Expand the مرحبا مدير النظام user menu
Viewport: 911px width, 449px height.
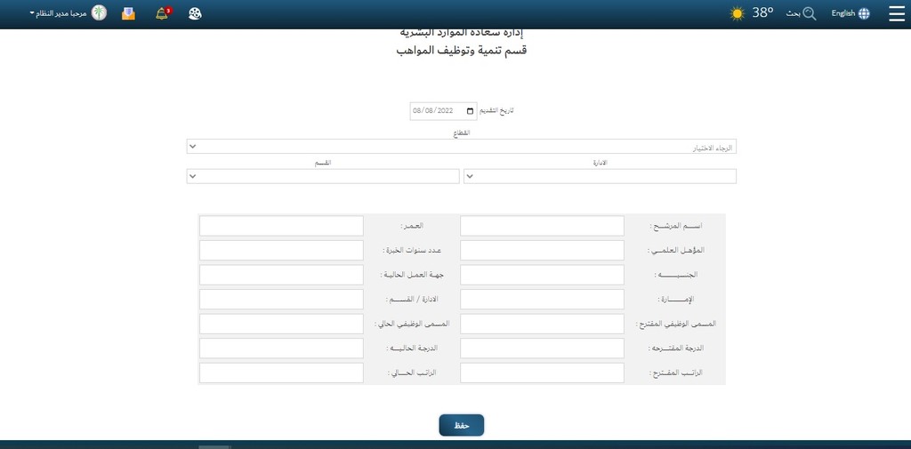(58, 13)
